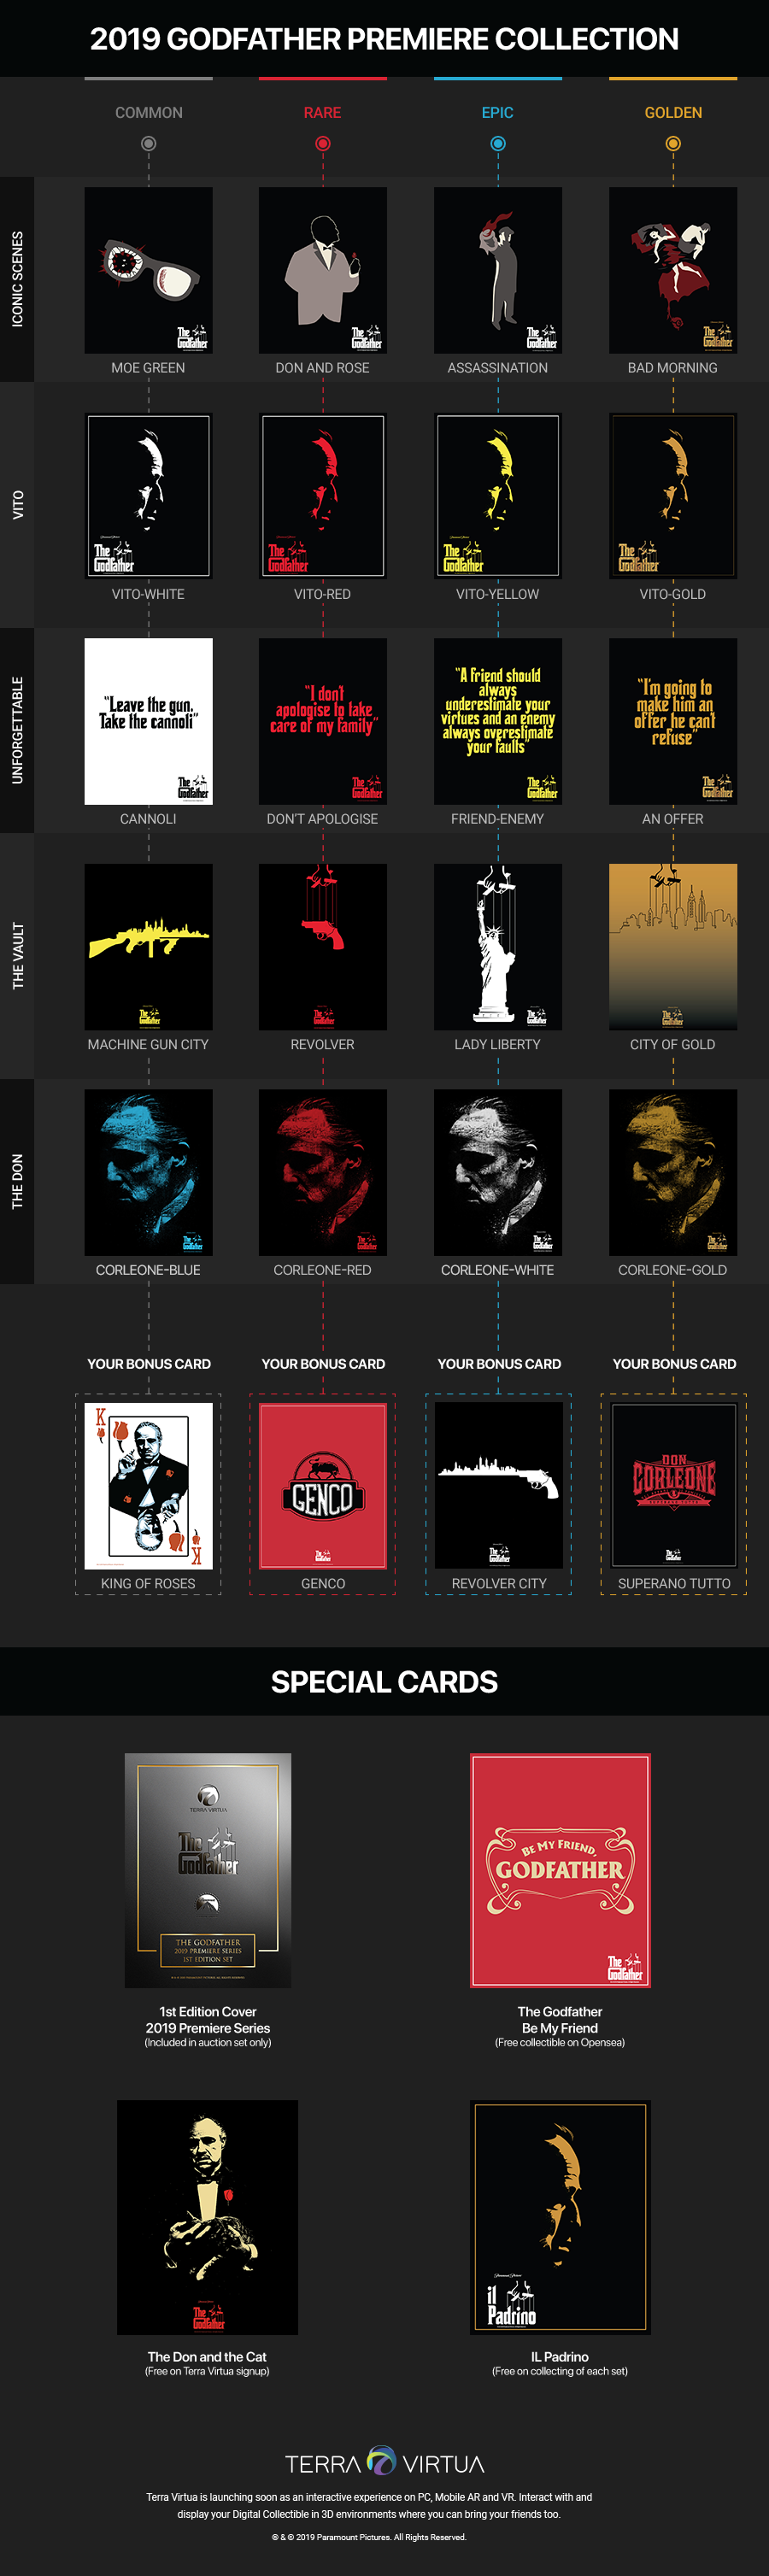Click the BAD MORNING caption text
The height and width of the screenshot is (2576, 769).
pyautogui.click(x=673, y=368)
